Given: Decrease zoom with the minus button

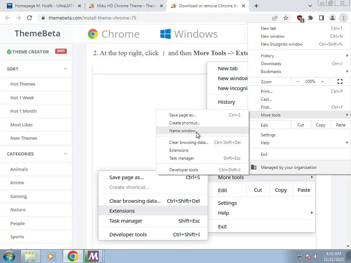Looking at the screenshot, I should [298, 82].
